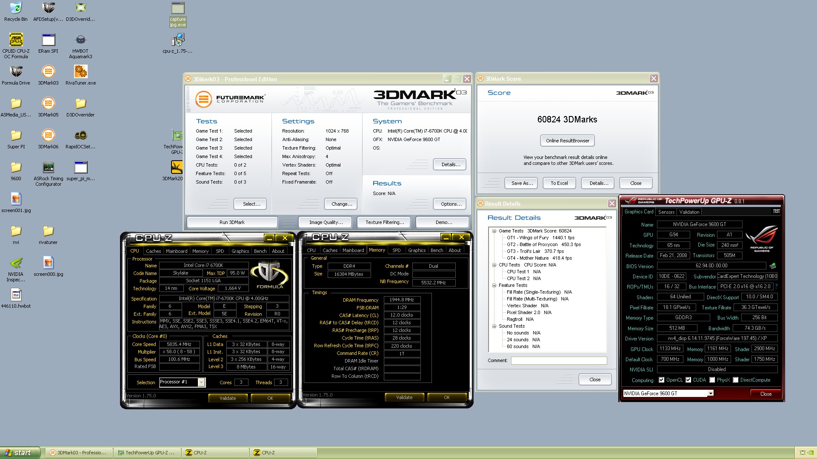
Task: Click the Online ResultBrowser button
Action: click(x=568, y=141)
